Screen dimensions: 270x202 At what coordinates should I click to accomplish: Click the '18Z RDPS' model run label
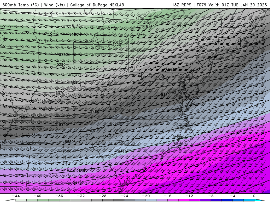coord(182,5)
